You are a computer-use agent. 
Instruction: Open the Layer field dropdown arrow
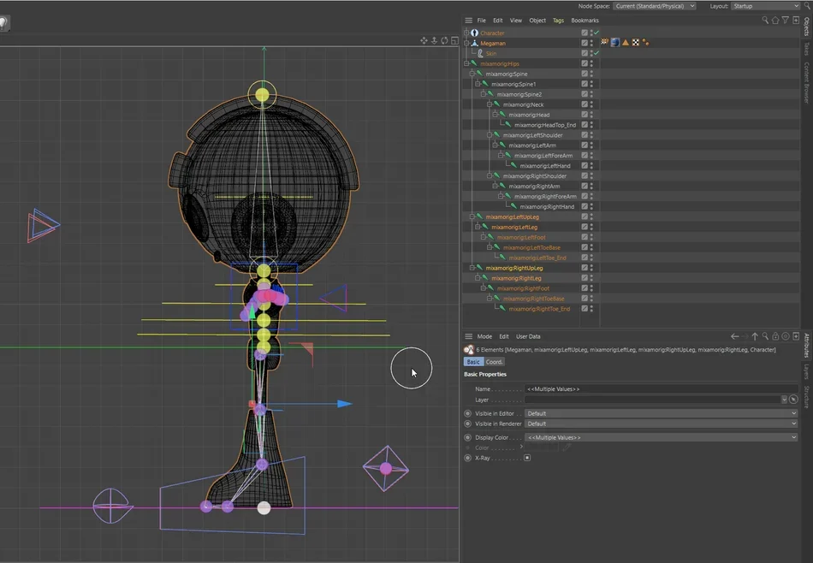click(x=784, y=400)
